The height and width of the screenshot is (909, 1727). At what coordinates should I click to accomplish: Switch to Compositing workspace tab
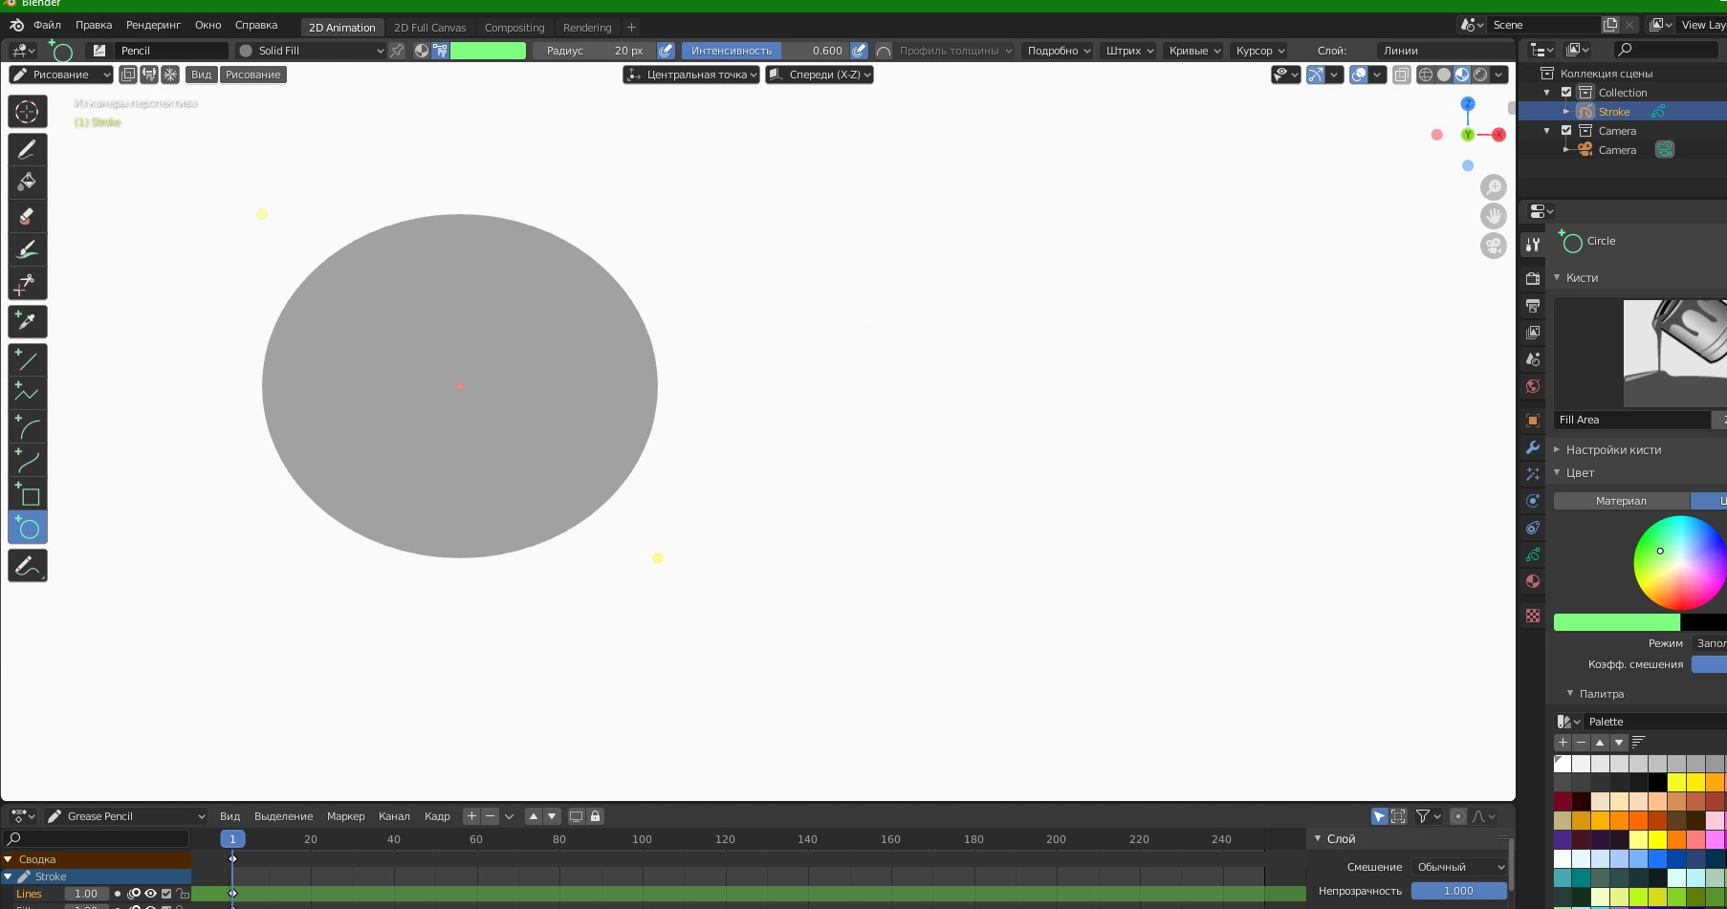point(514,28)
